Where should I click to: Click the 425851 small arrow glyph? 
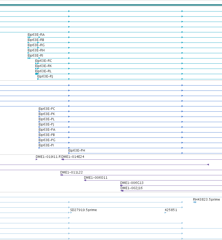[x=165, y=213]
